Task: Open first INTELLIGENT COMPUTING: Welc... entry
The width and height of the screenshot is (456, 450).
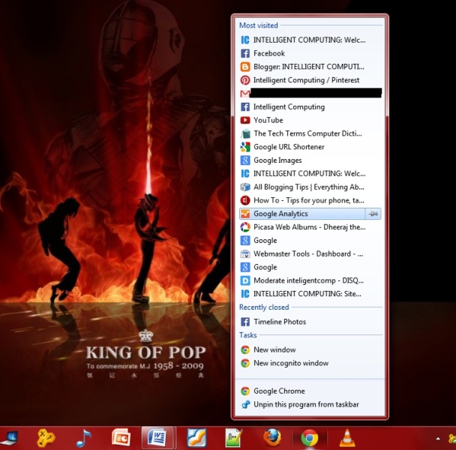Action: pos(310,40)
